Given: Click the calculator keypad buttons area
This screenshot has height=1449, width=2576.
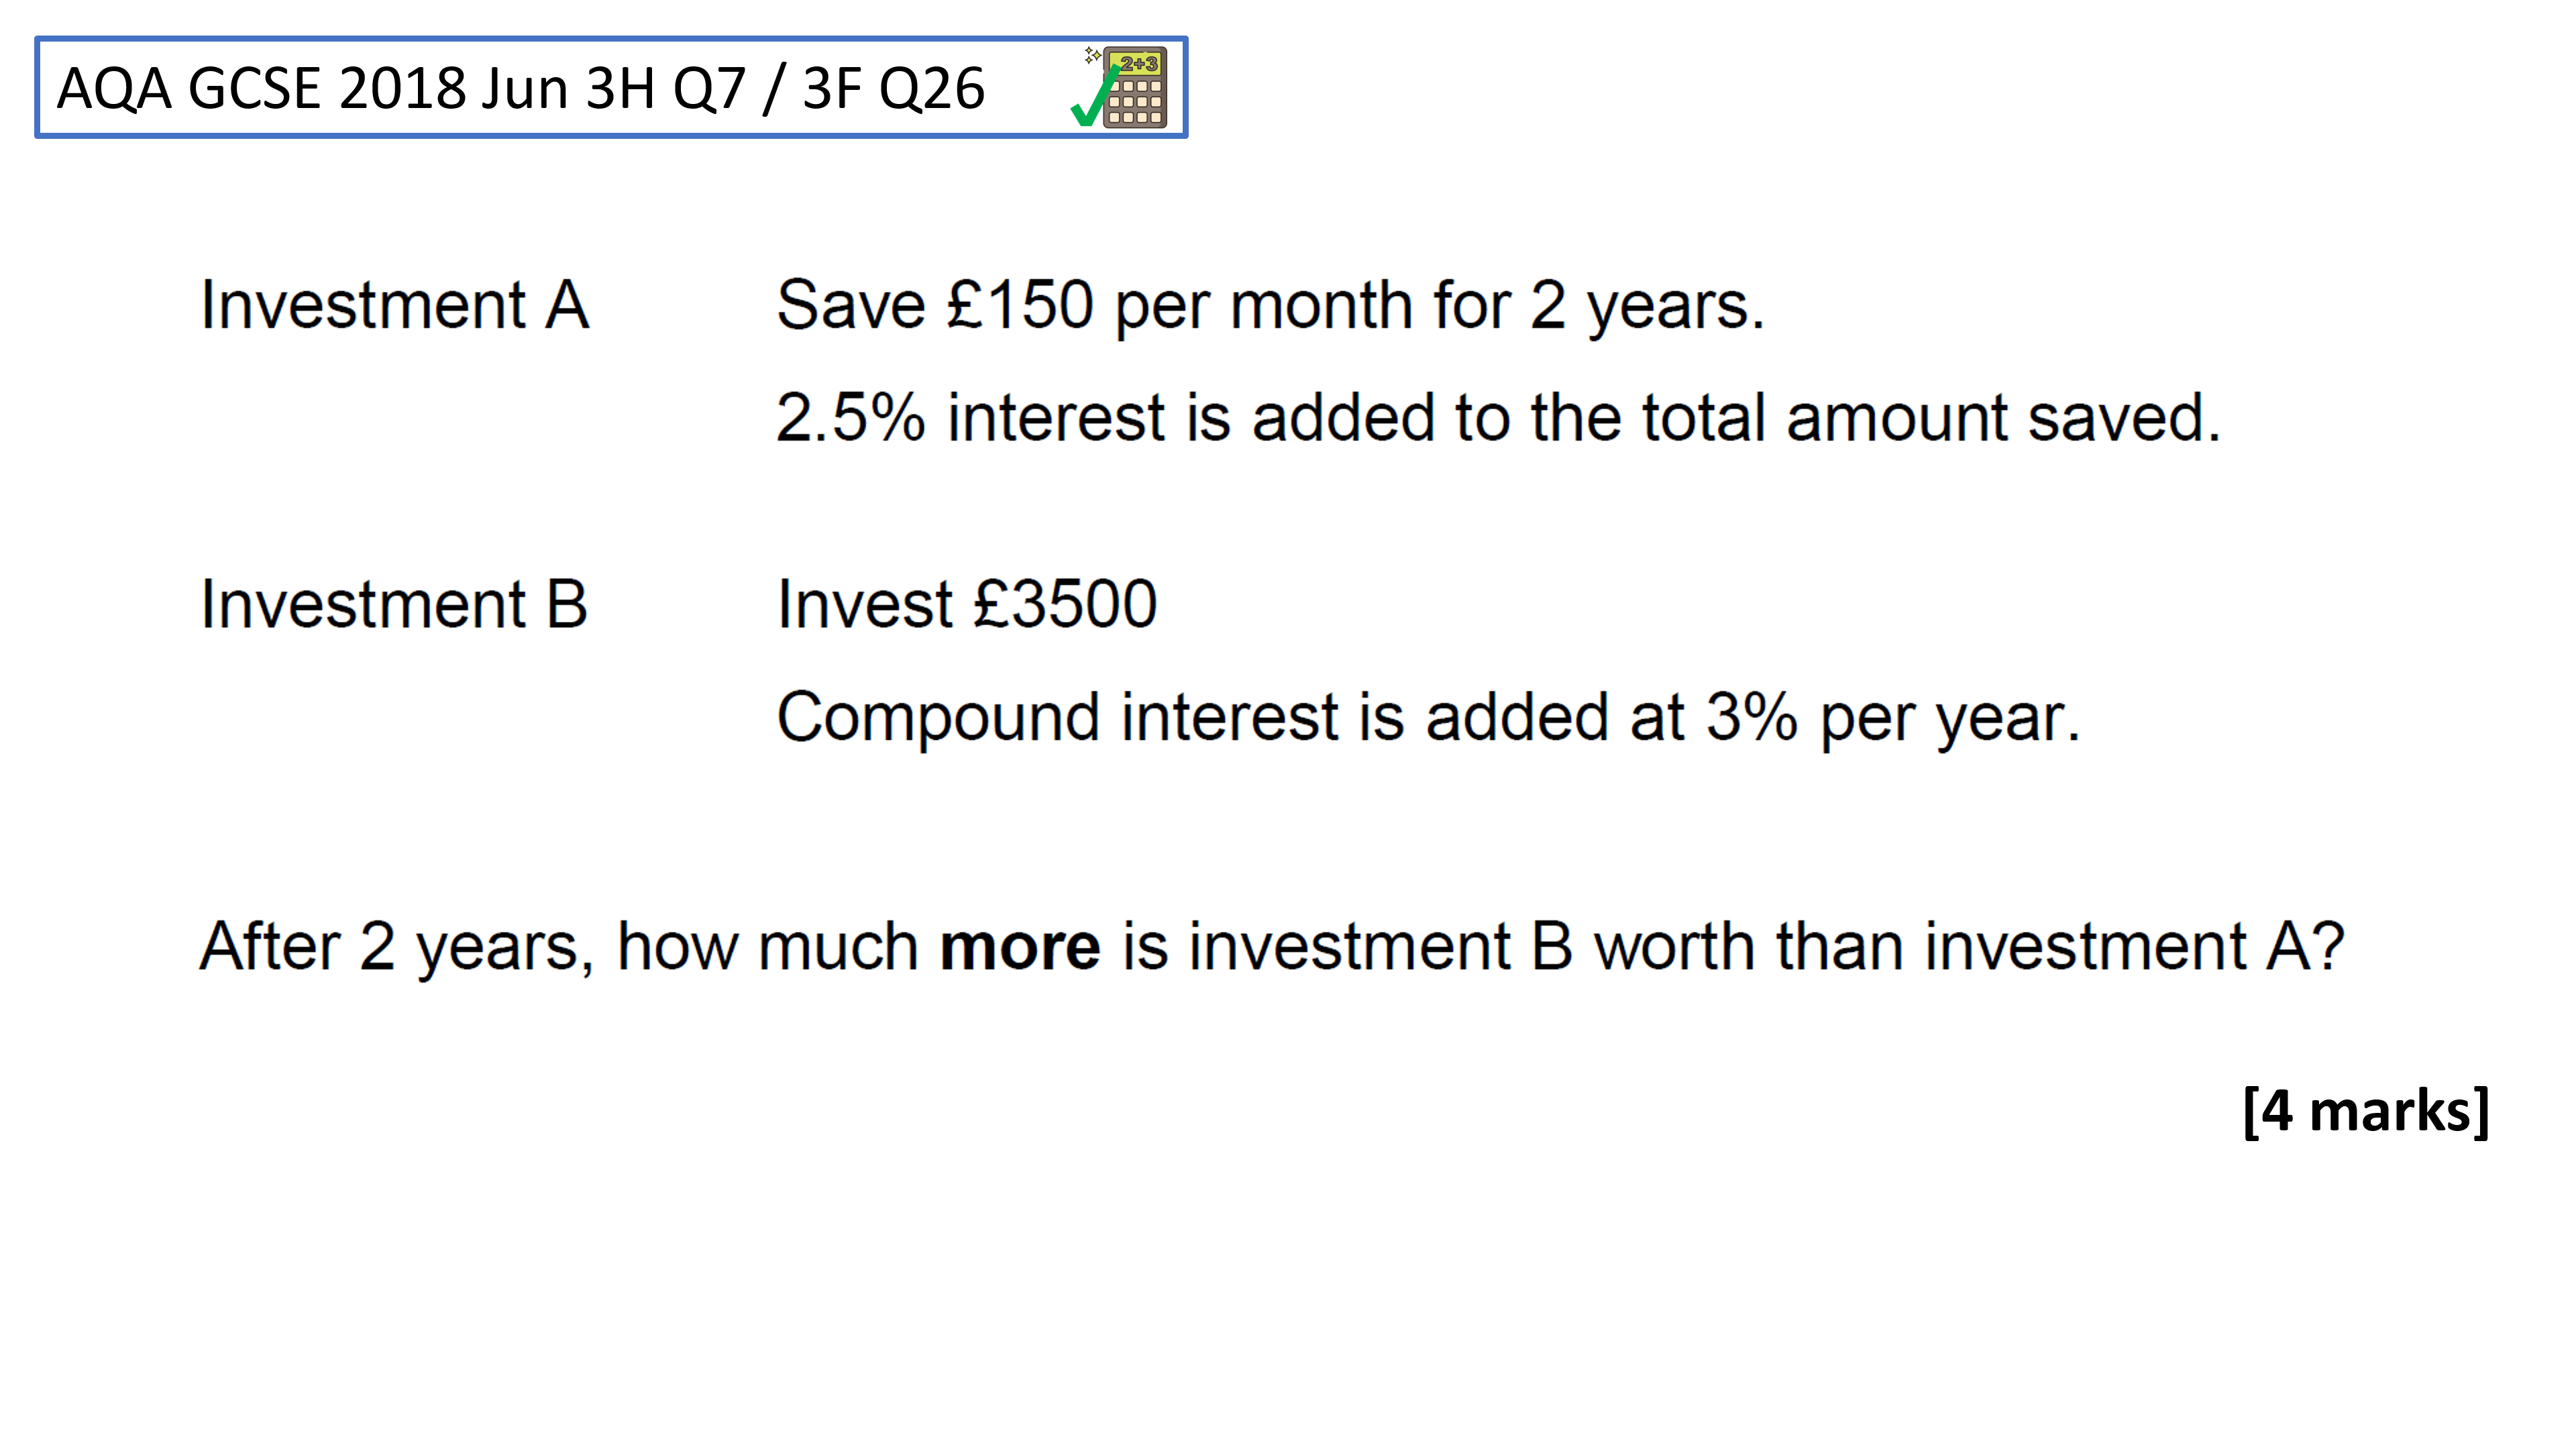Looking at the screenshot, I should (x=1135, y=101).
